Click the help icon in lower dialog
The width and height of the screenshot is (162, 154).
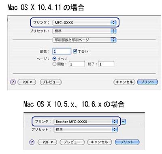click(x=32, y=142)
